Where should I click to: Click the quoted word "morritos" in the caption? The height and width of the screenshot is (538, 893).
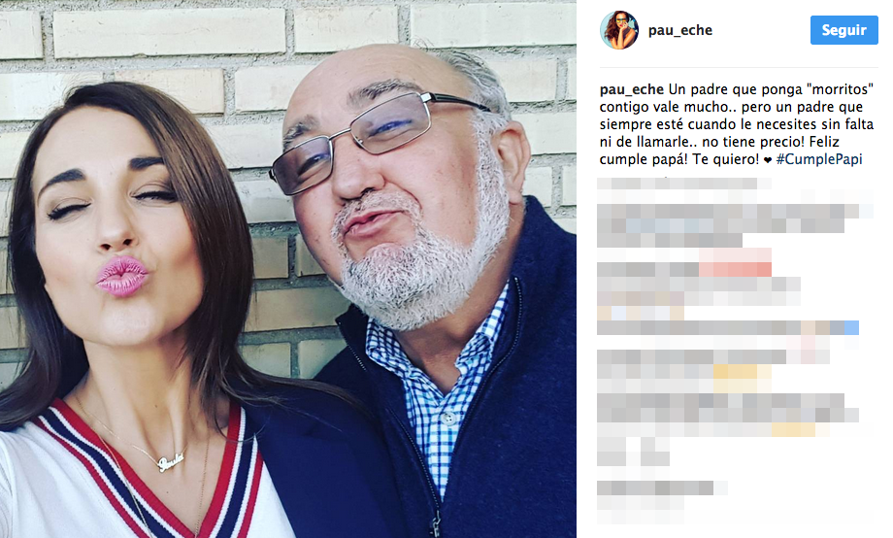coord(840,89)
